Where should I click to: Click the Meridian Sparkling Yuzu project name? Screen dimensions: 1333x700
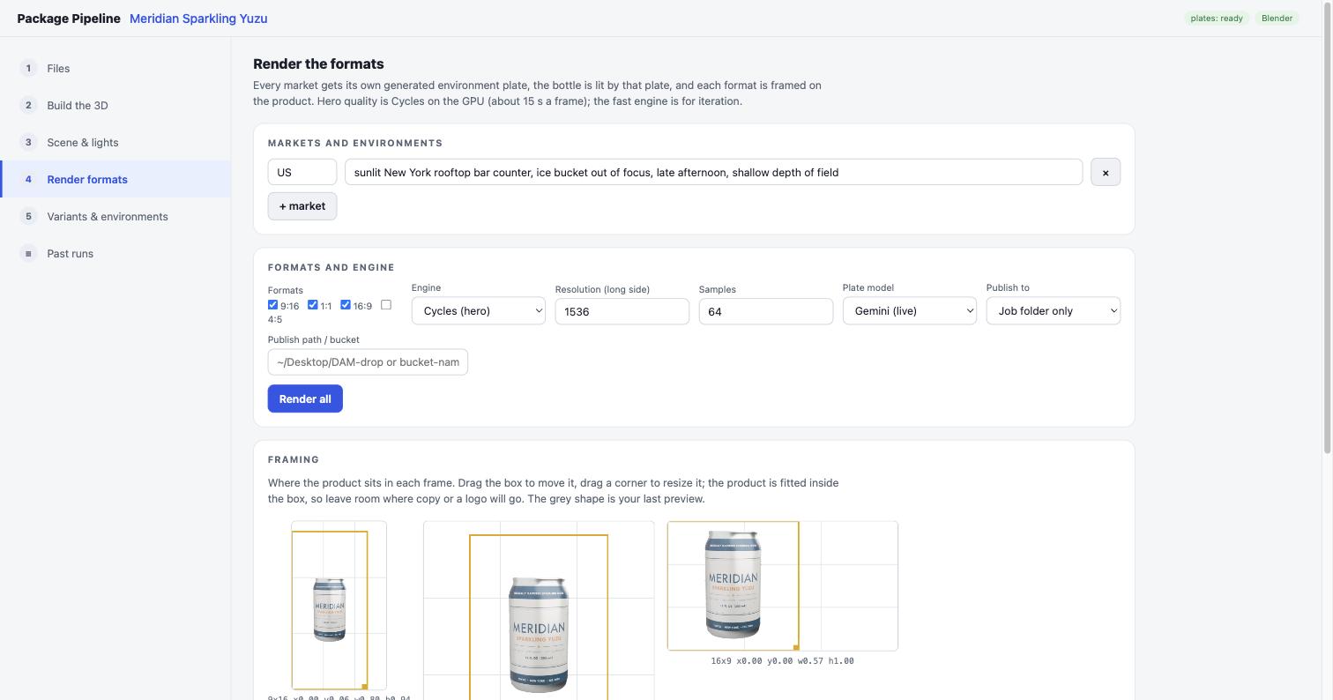point(198,19)
